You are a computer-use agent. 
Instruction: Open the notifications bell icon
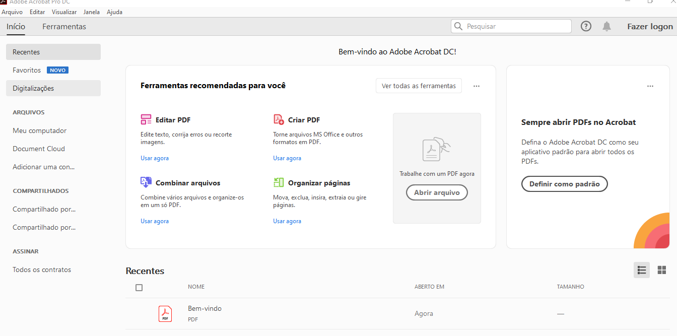point(606,26)
